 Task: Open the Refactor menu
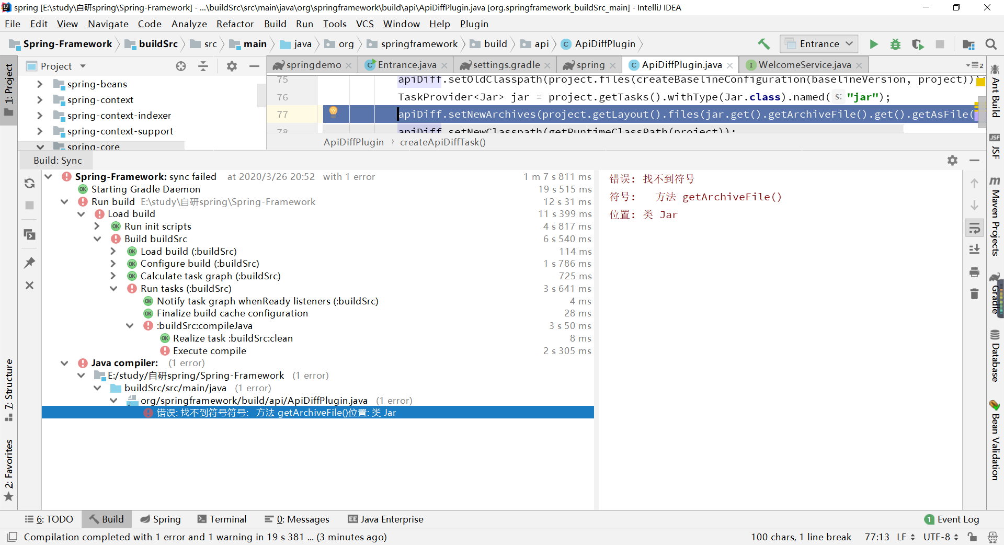tap(235, 24)
